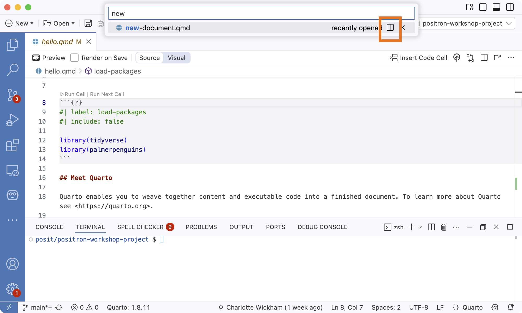
Task: Open the Run and Debug view
Action: click(x=12, y=120)
